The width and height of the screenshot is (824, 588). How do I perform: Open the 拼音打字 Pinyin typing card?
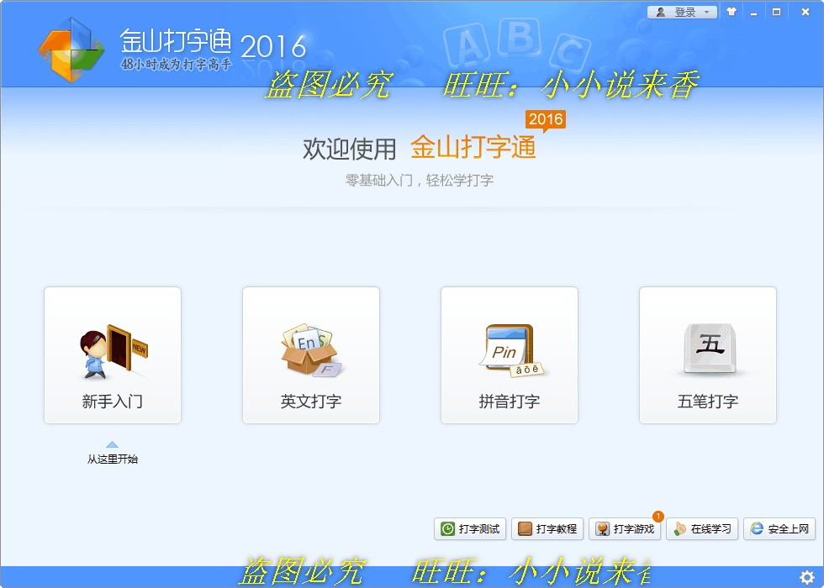click(x=510, y=354)
